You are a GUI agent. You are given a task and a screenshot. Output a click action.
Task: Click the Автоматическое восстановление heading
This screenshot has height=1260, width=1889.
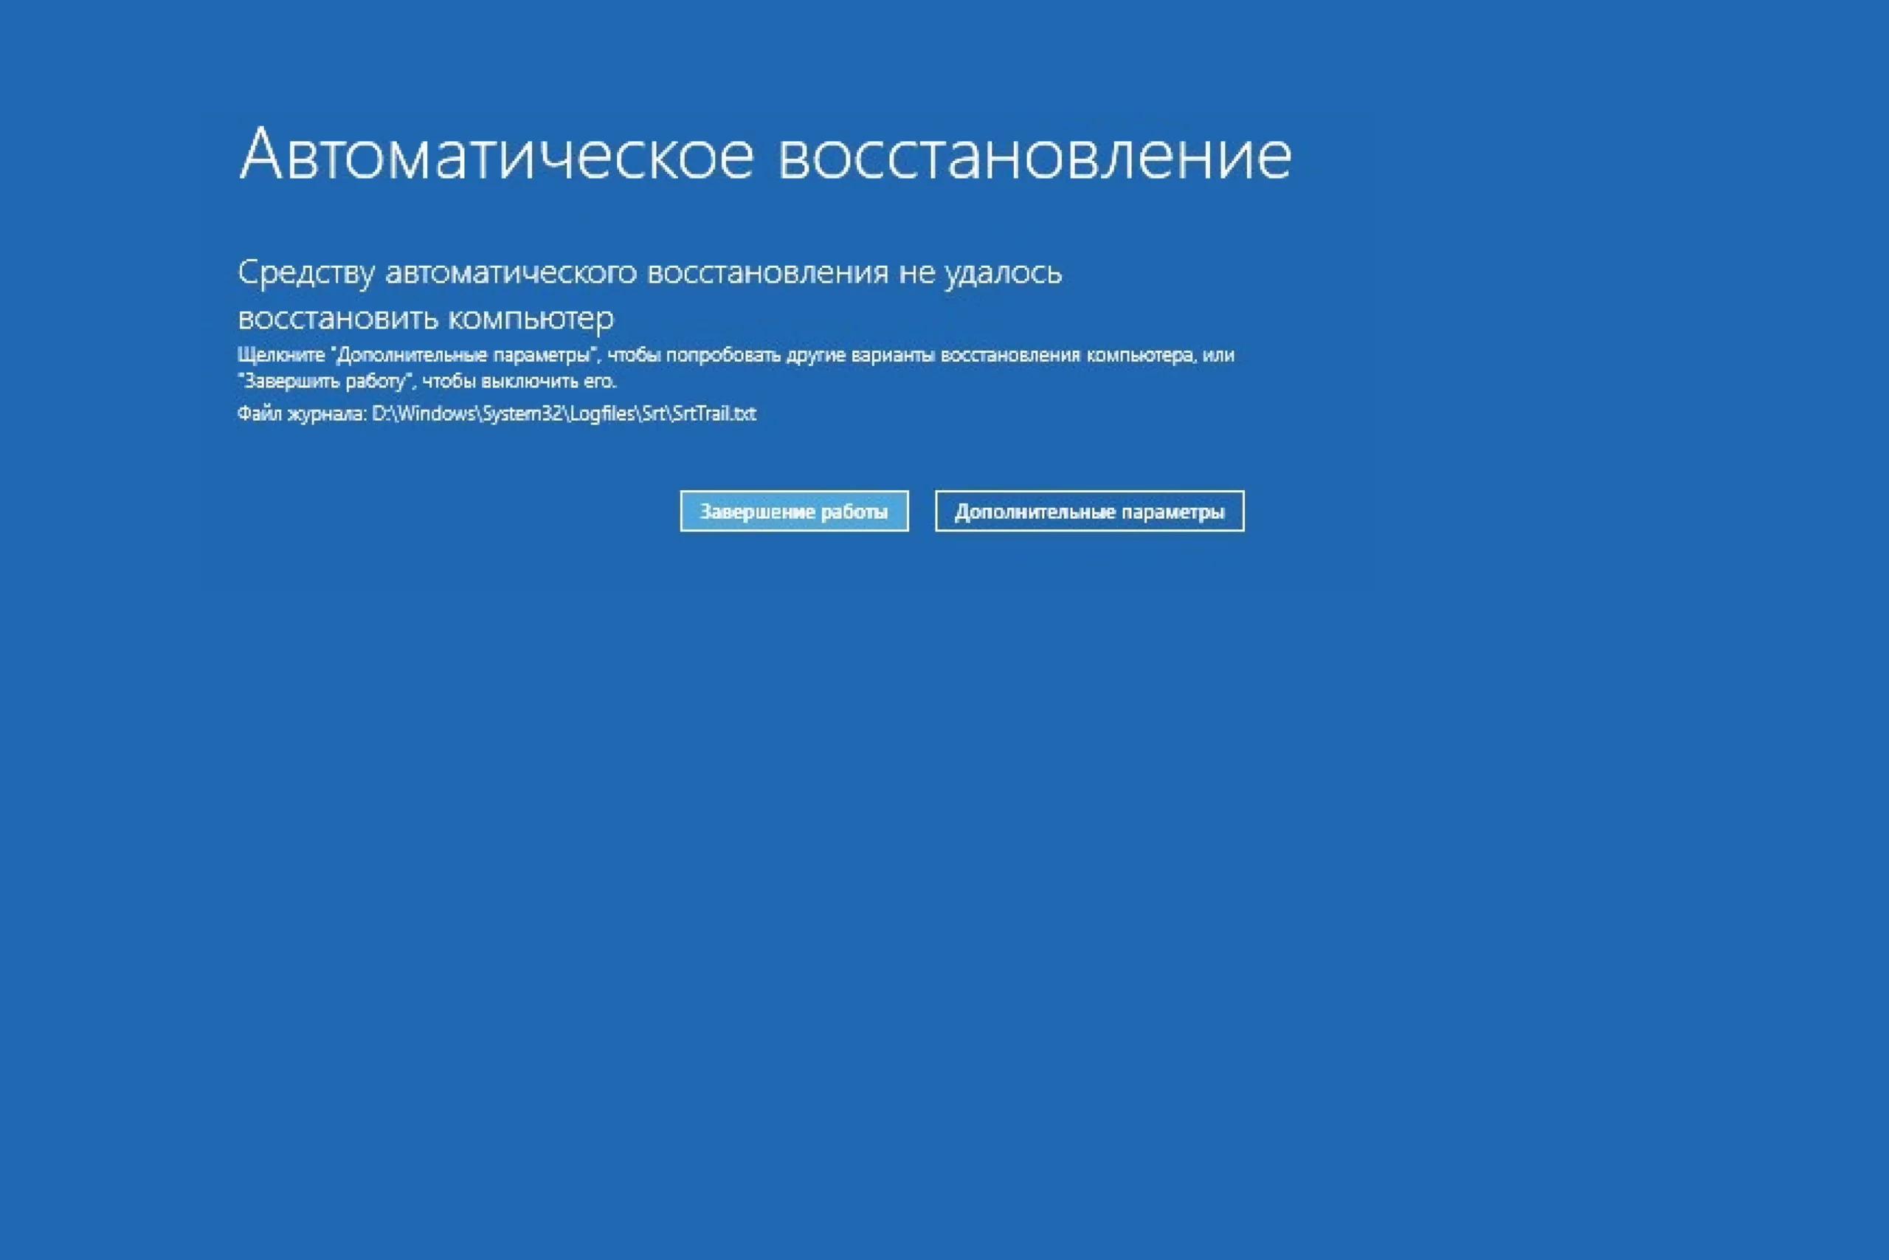point(764,154)
